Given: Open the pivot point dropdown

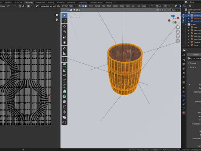Looking at the screenshot, I should point(152,6).
